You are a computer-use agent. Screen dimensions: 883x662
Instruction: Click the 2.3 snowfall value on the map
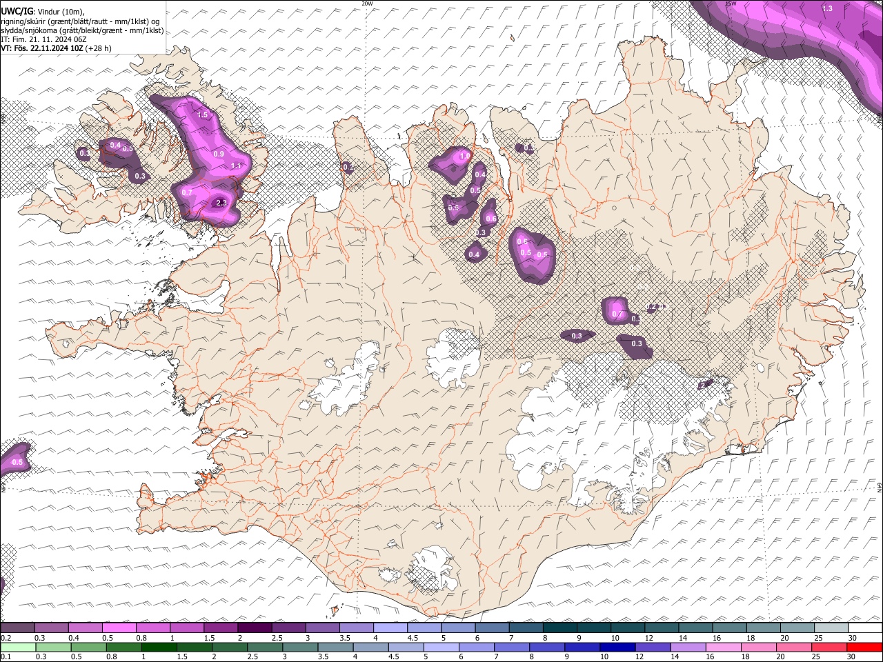[221, 203]
